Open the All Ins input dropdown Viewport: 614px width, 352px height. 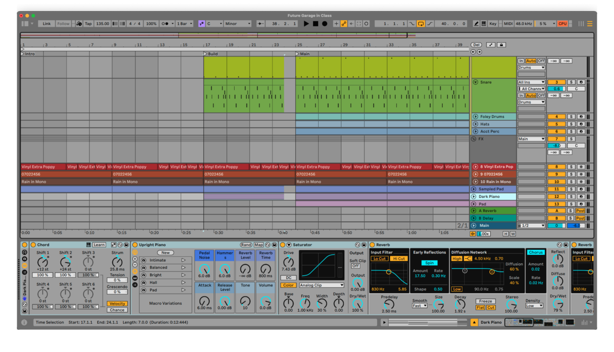(531, 82)
